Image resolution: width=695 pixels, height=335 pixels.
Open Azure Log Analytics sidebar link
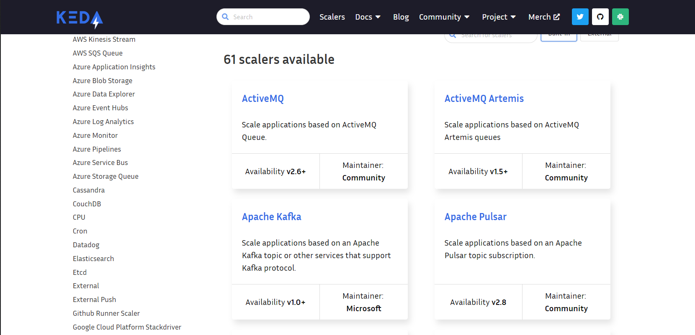103,122
